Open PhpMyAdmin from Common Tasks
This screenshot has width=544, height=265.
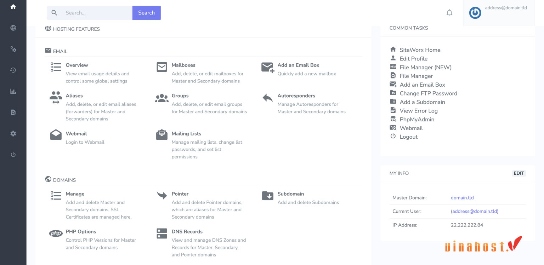tap(417, 120)
